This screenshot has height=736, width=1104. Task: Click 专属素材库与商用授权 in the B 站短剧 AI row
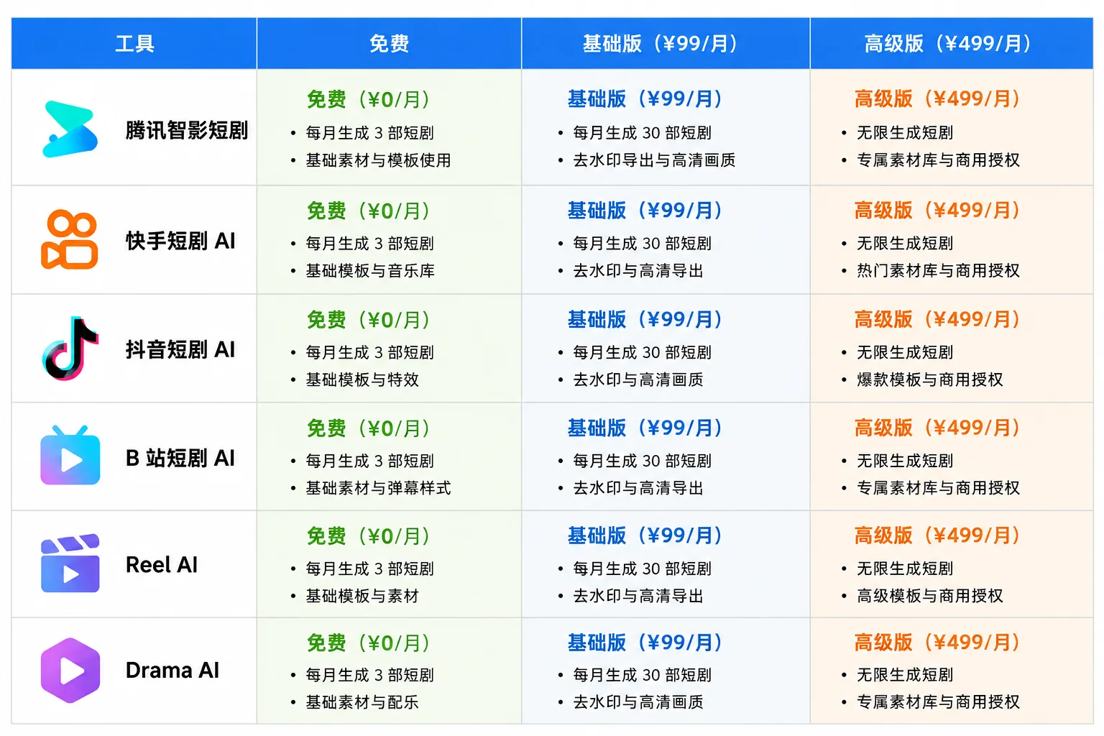tap(938, 488)
